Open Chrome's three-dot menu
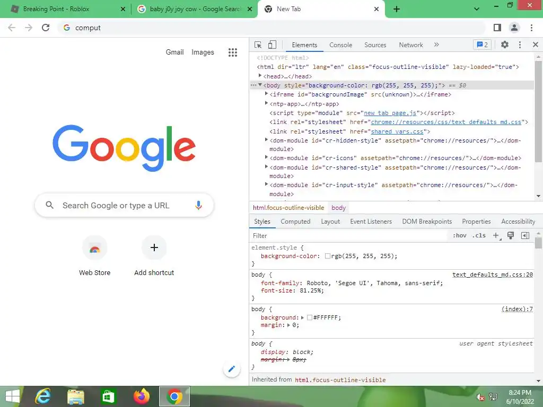Screen dimensions: 543x407 click(x=531, y=28)
